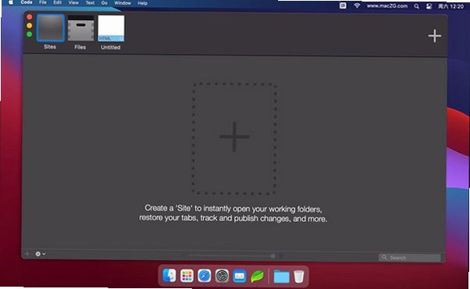Viewport: 470px width, 289px height.
Task: Open Control Center in the menu bar
Action: click(429, 6)
